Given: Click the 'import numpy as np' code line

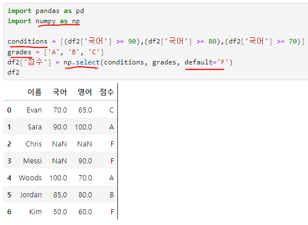Looking at the screenshot, I should 43,21.
